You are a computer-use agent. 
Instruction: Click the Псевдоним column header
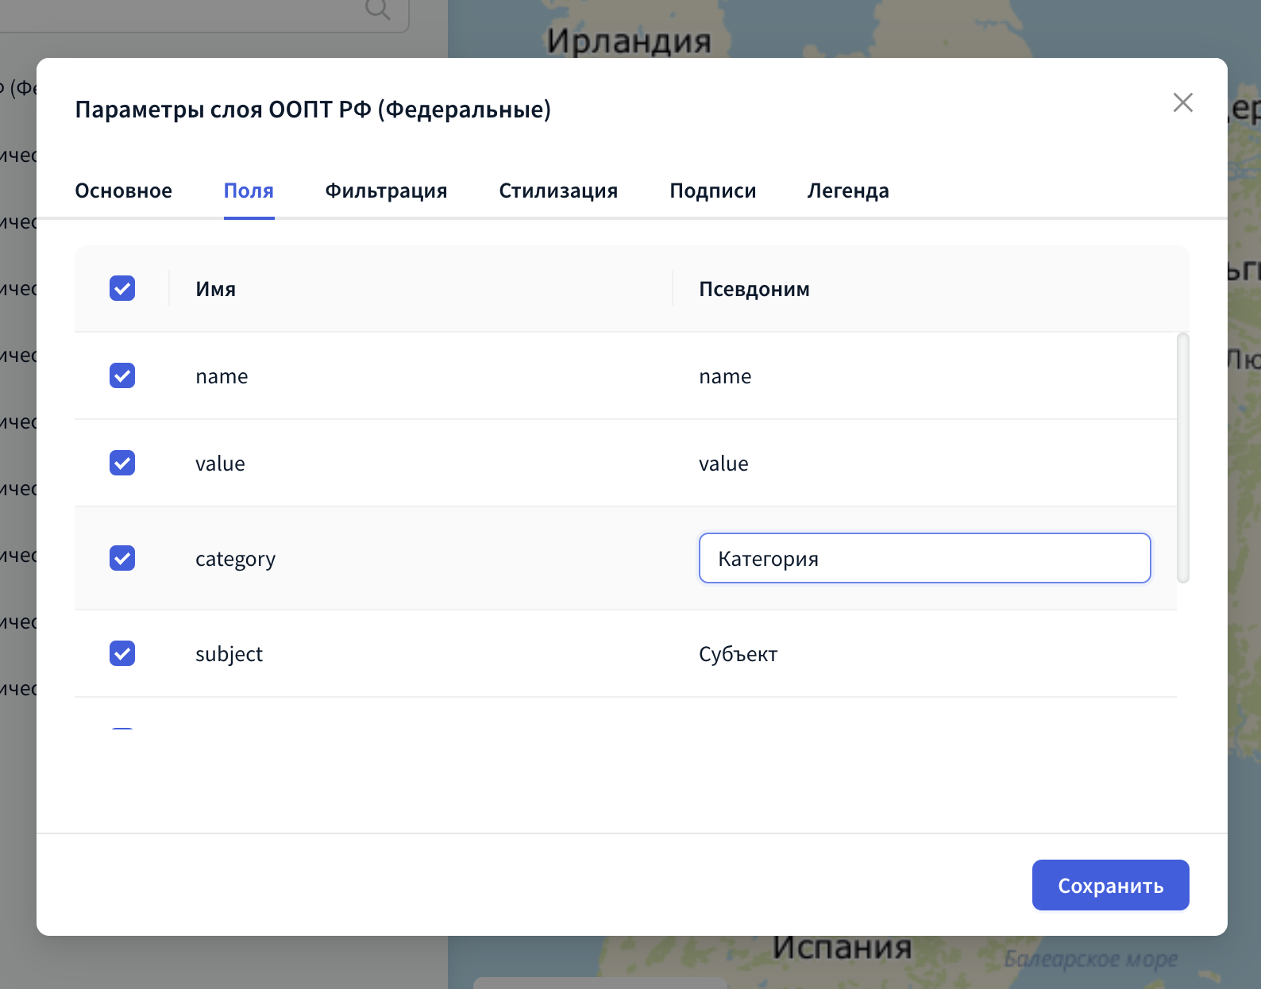coord(754,289)
